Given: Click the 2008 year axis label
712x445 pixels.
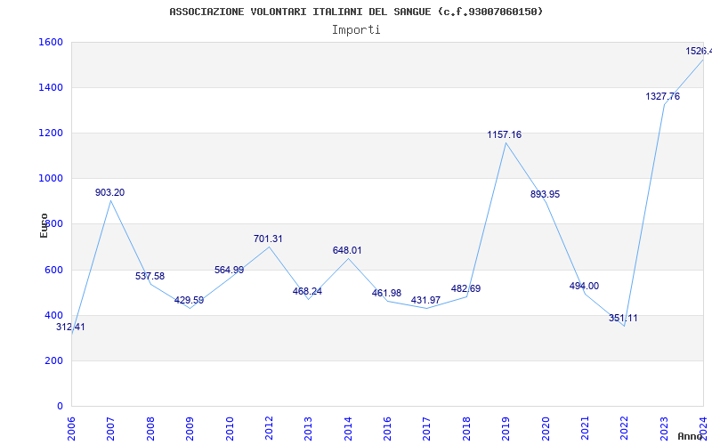Looking at the screenshot, I should (150, 429).
